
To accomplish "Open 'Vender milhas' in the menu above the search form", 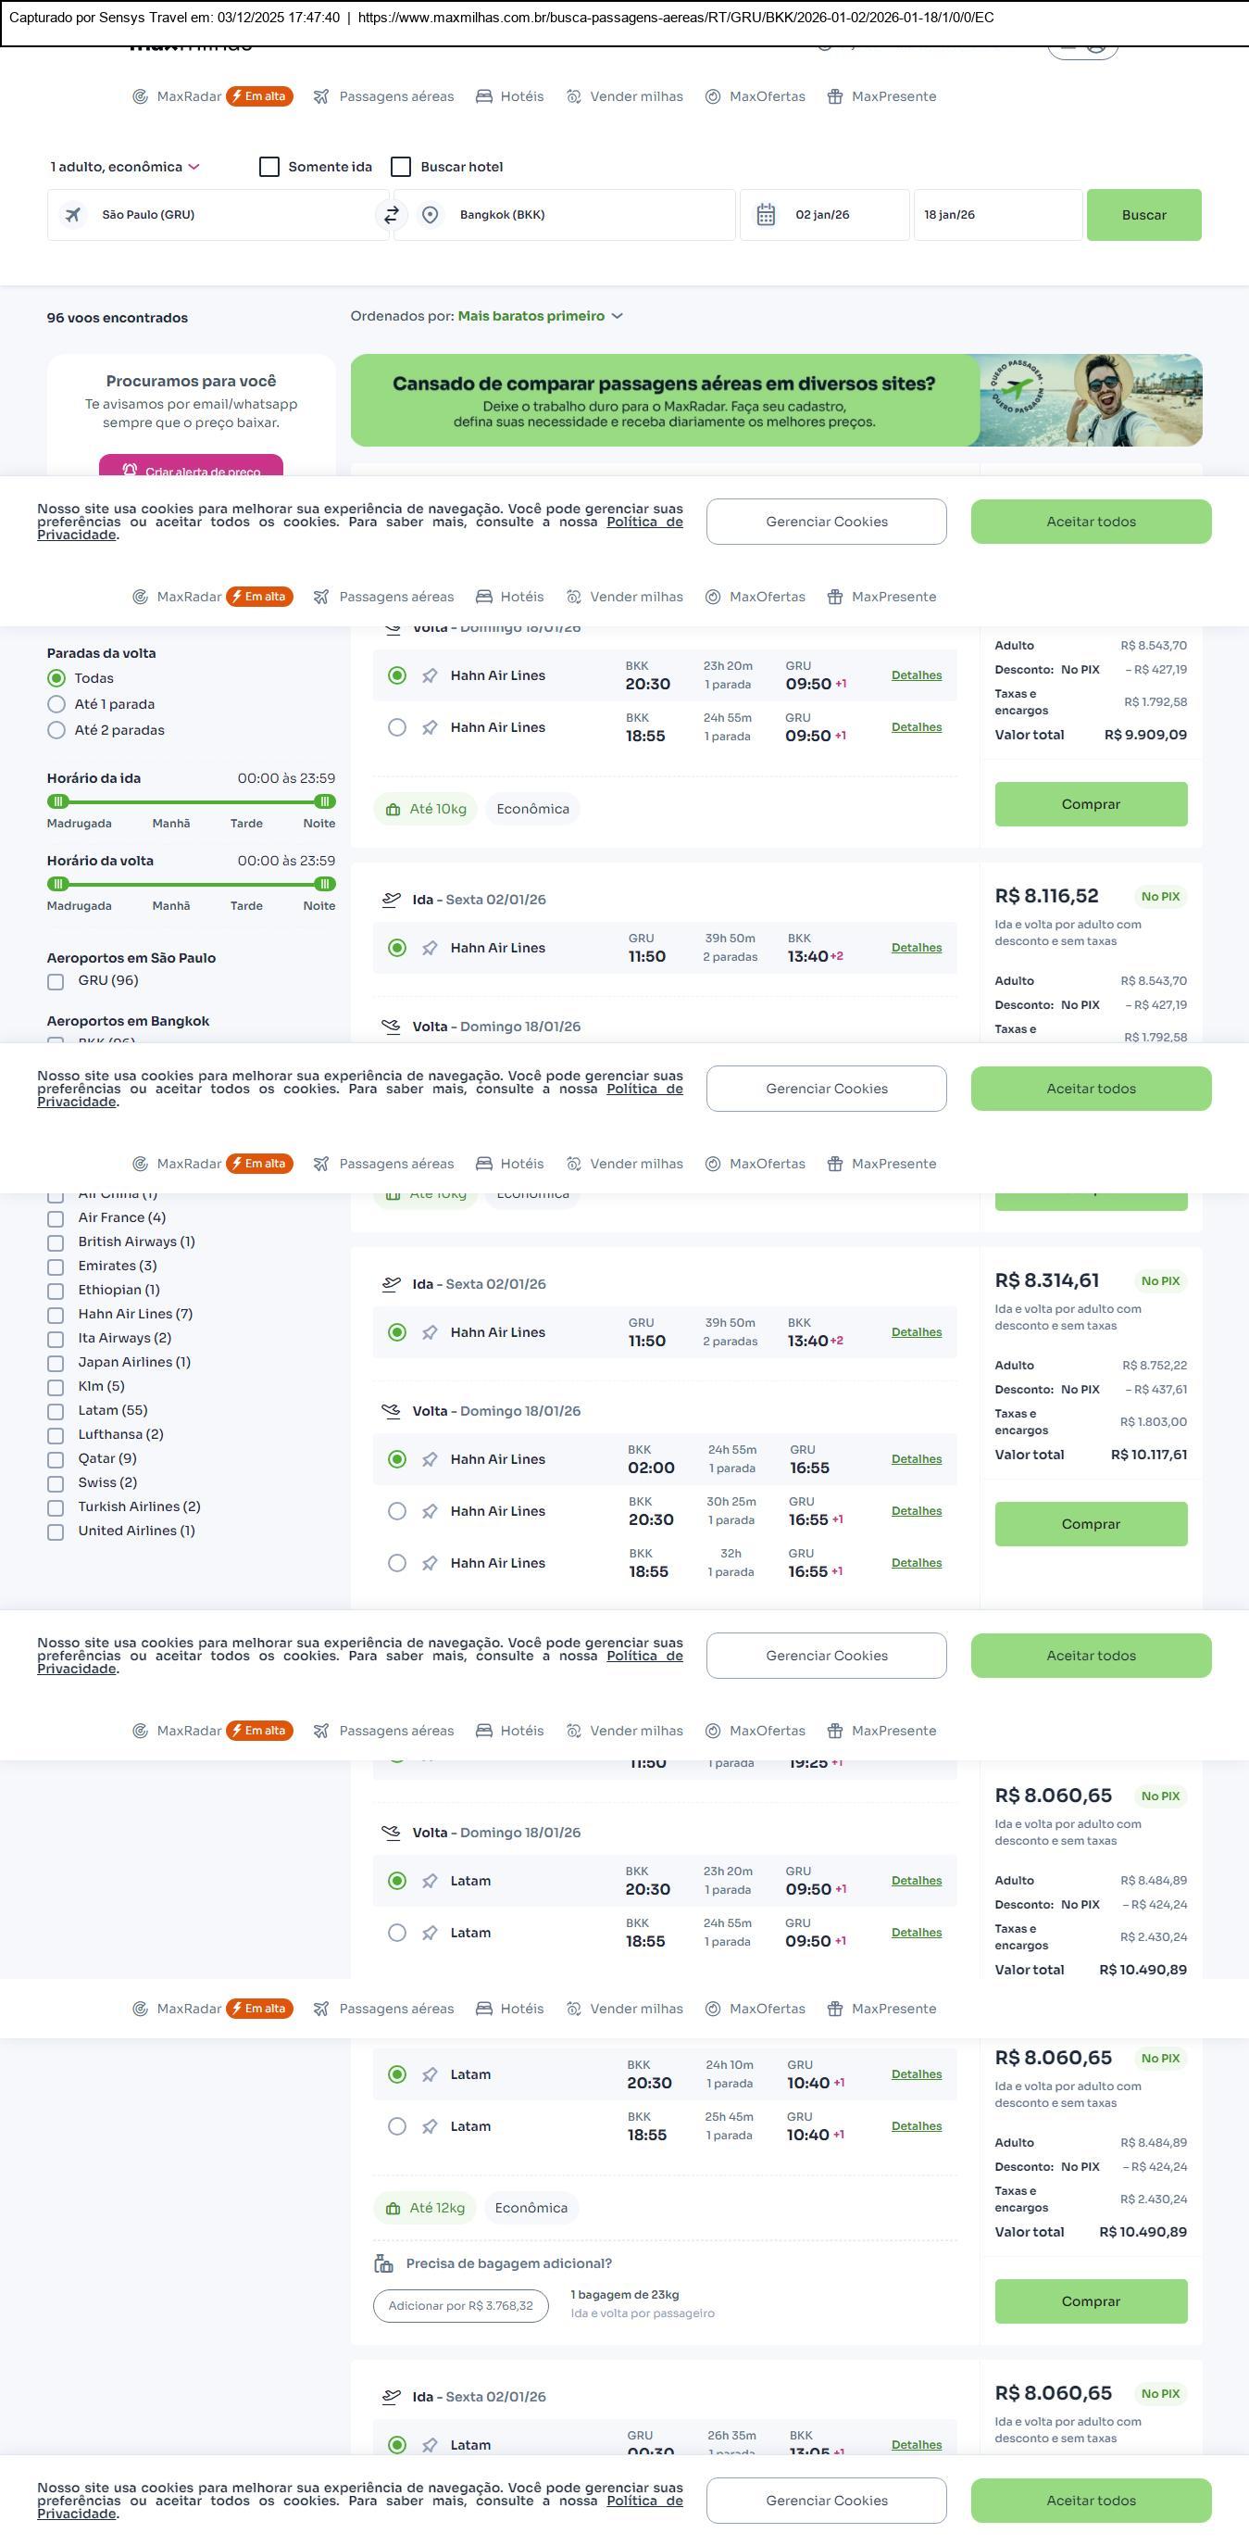I will pyautogui.click(x=625, y=97).
